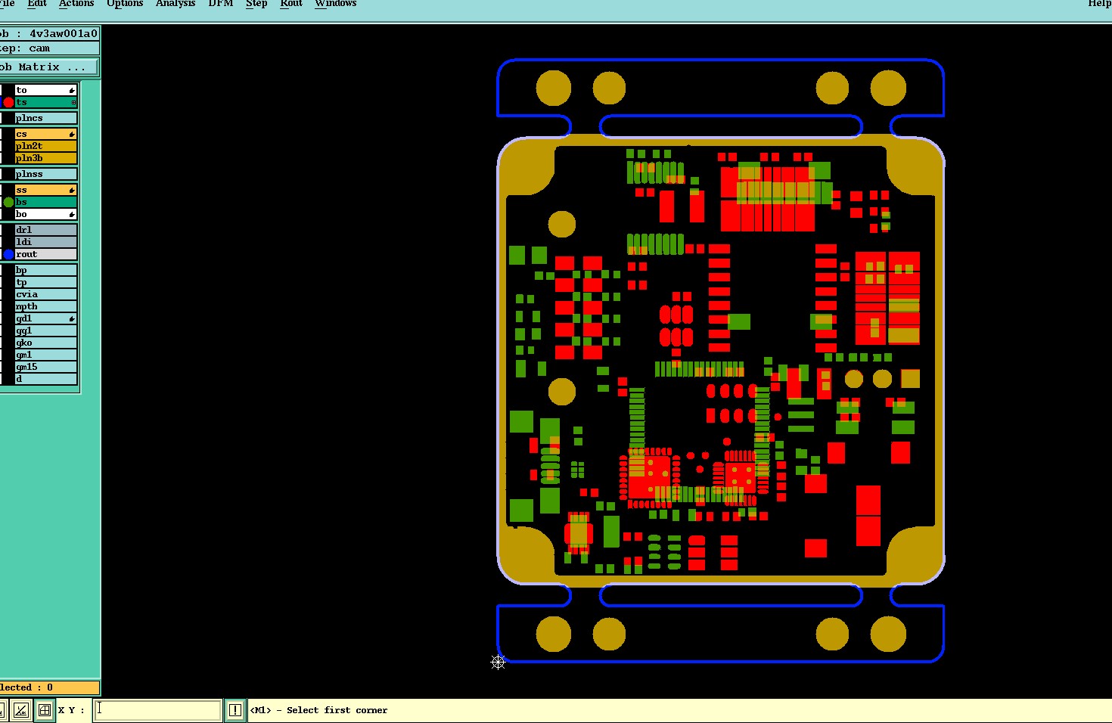Click the arrow icon on the 'to' layer row
The image size is (1112, 723).
pos(72,90)
